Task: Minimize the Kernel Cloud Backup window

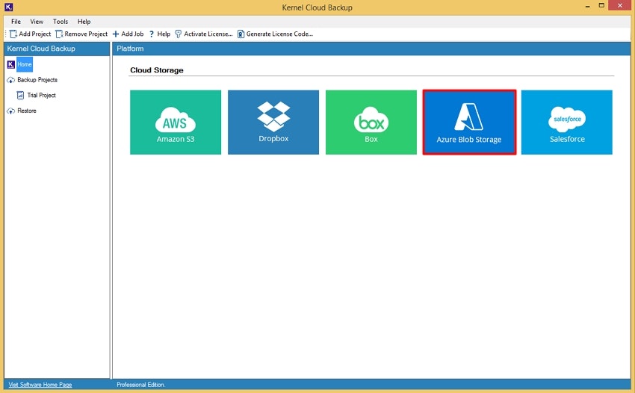Action: click(x=587, y=6)
